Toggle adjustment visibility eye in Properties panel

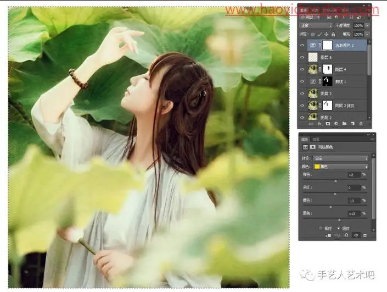(x=356, y=235)
